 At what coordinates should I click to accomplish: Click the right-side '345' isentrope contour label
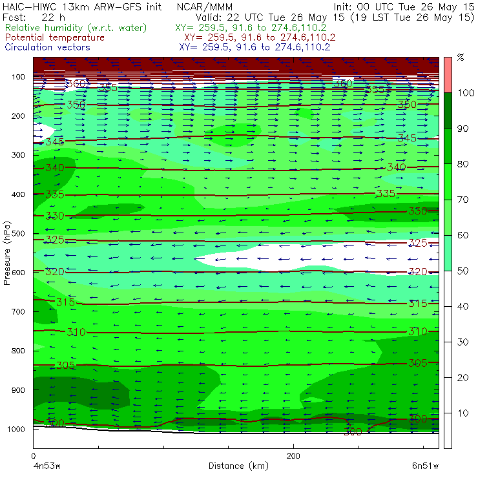point(407,138)
